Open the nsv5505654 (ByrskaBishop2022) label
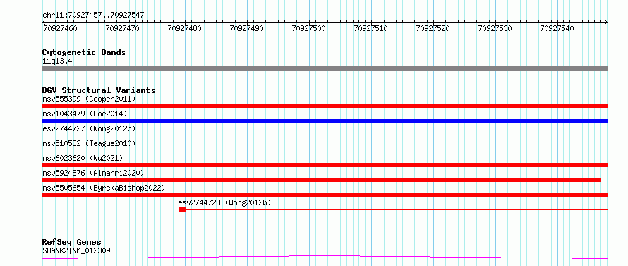 pyautogui.click(x=104, y=188)
